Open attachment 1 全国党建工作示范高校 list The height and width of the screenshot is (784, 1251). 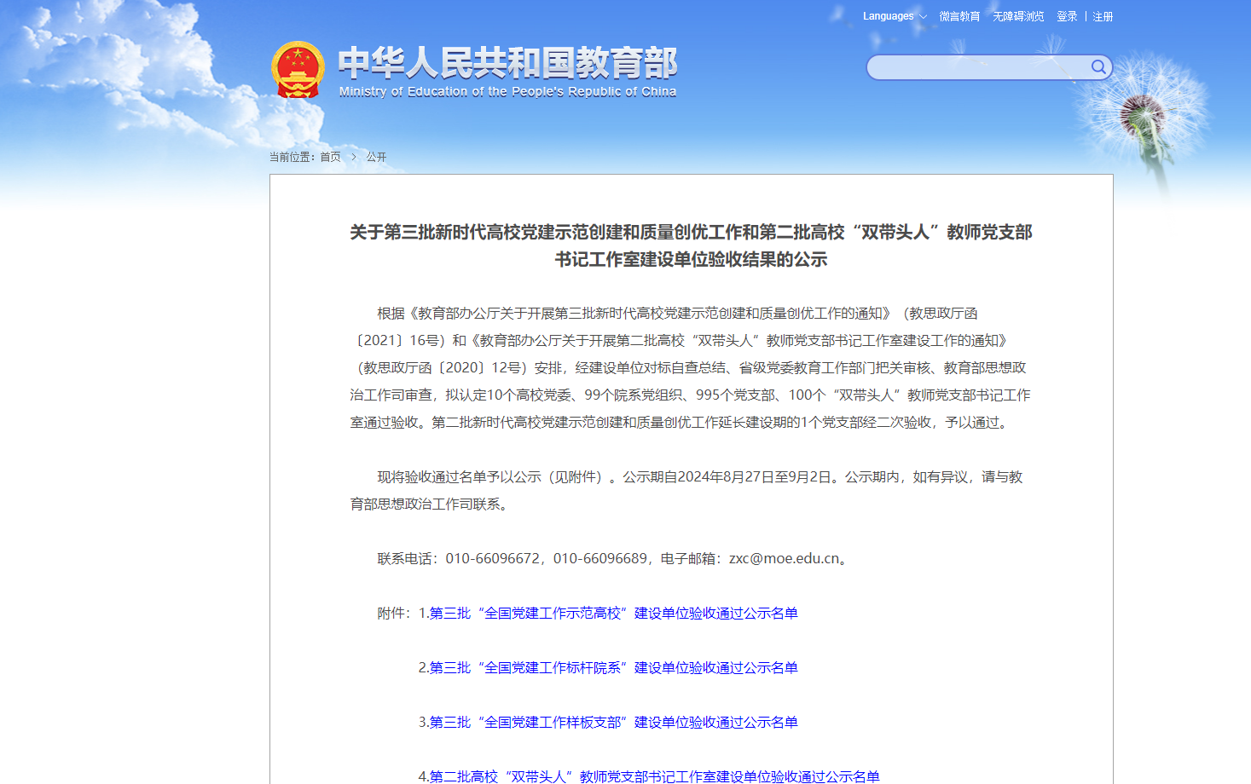[x=613, y=613]
